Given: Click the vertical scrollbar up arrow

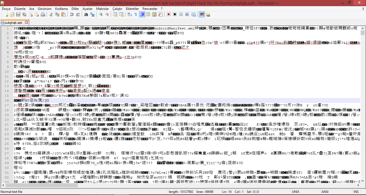Looking at the screenshot, I should tap(363, 28).
